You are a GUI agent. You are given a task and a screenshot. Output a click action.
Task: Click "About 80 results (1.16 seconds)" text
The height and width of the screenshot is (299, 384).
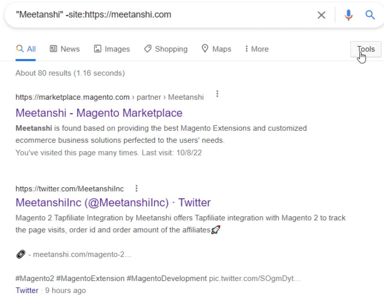pyautogui.click(x=70, y=73)
